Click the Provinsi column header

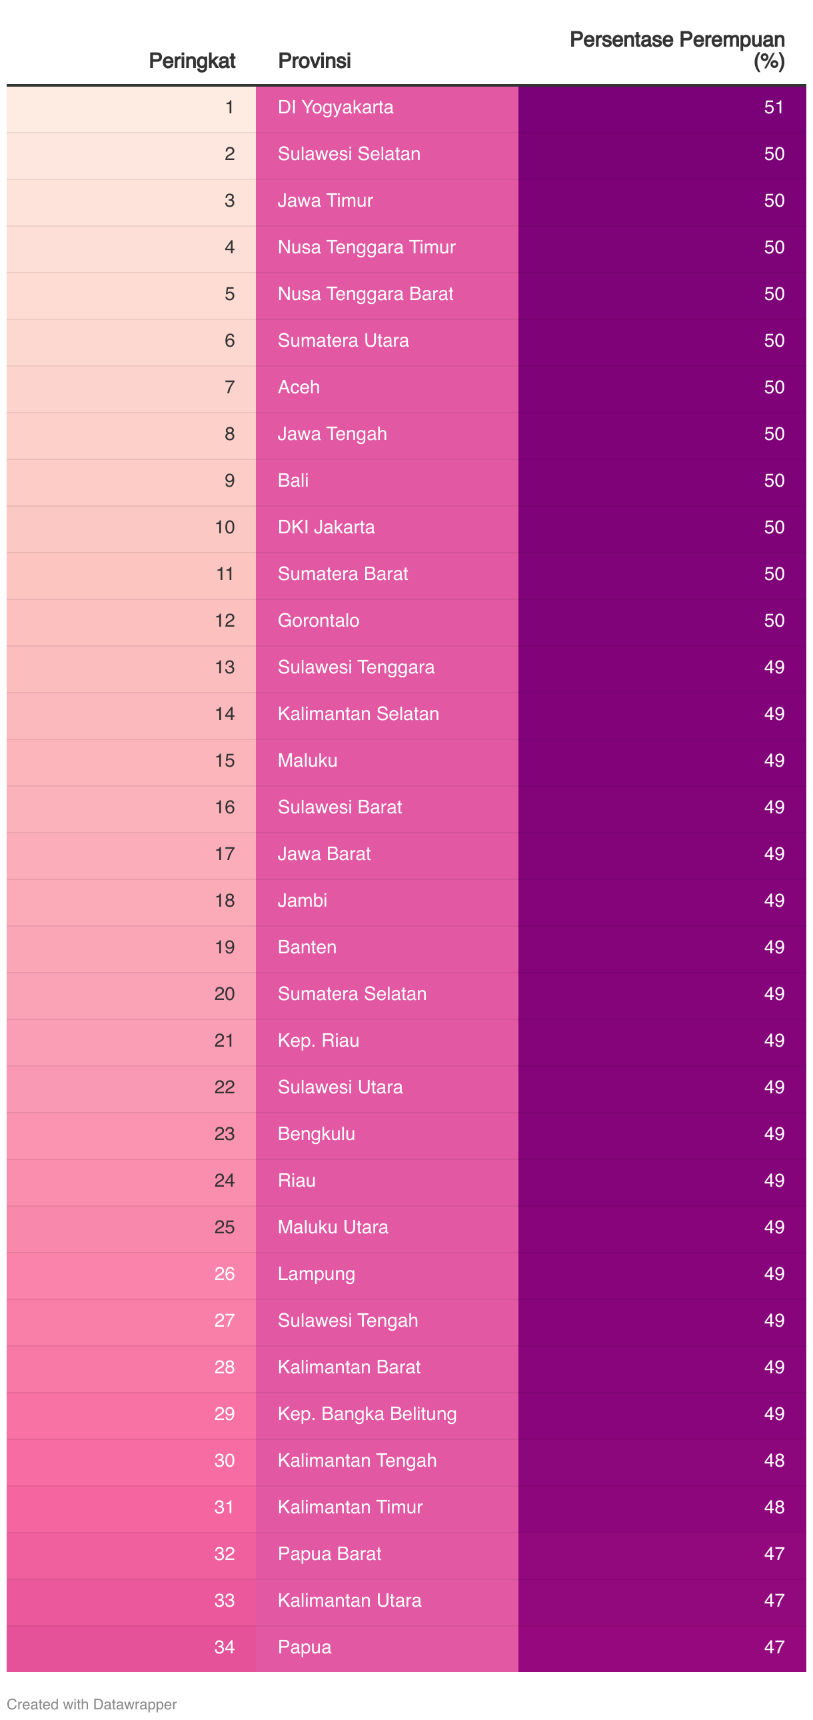pos(314,61)
